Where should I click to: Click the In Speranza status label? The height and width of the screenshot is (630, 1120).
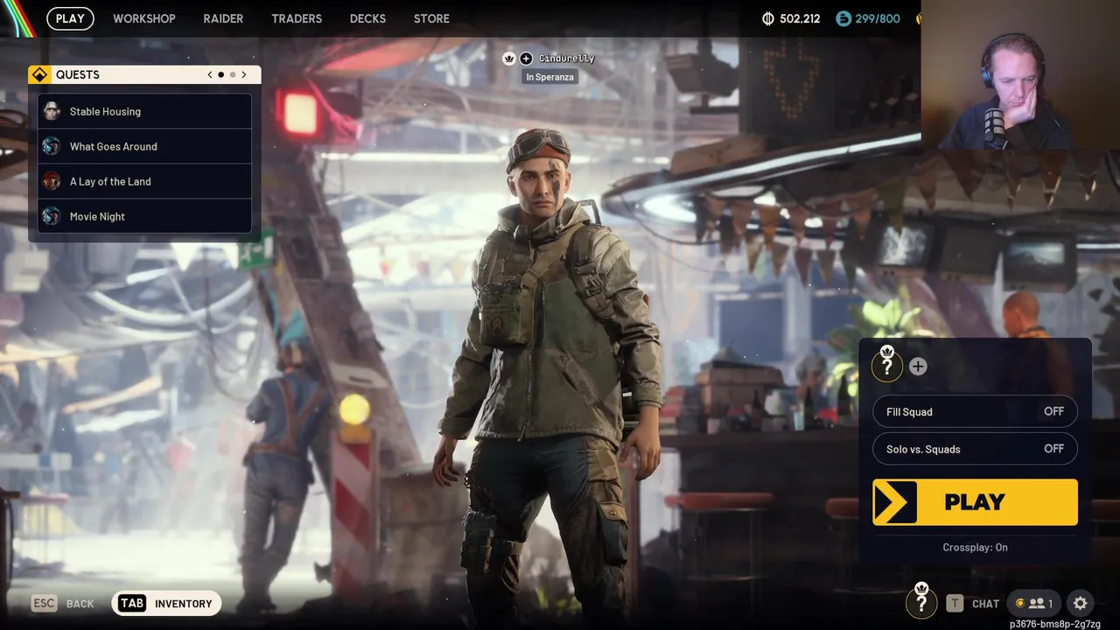pos(550,77)
